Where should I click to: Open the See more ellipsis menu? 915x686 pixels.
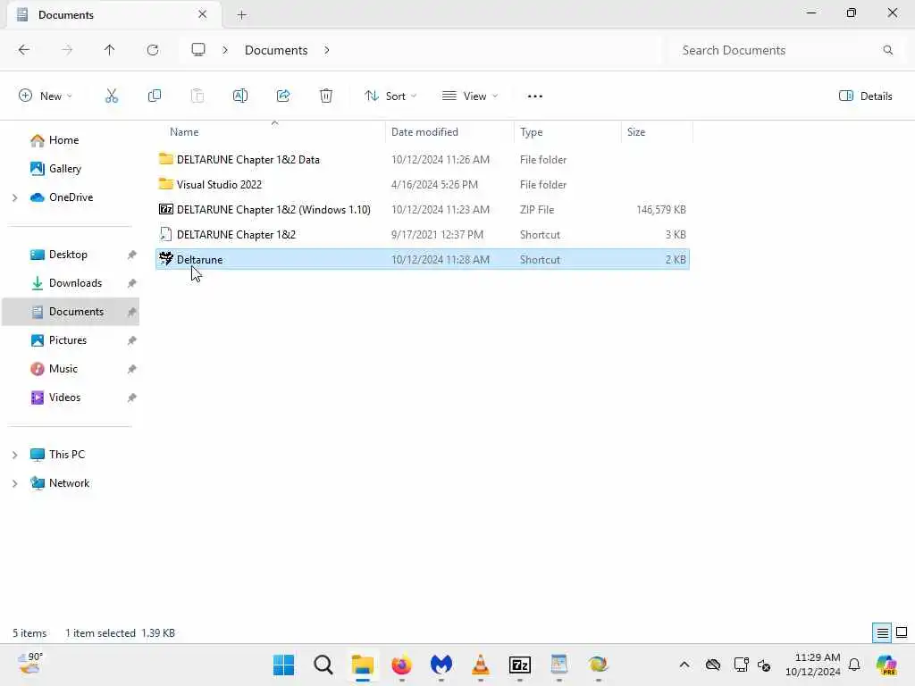[535, 96]
